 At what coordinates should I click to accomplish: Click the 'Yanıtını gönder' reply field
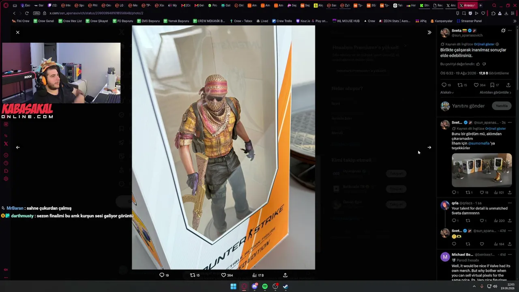468,106
